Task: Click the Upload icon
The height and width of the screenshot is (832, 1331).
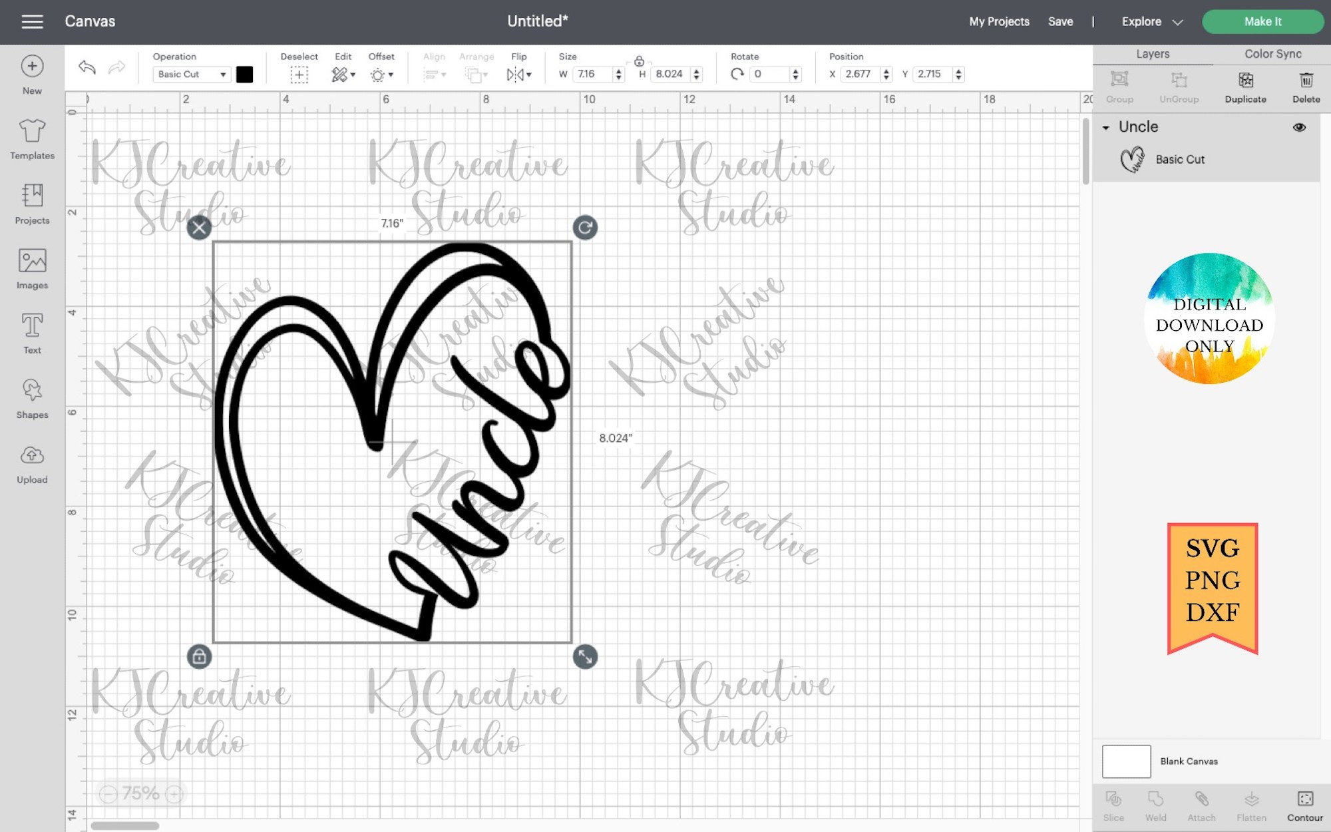Action: [31, 459]
